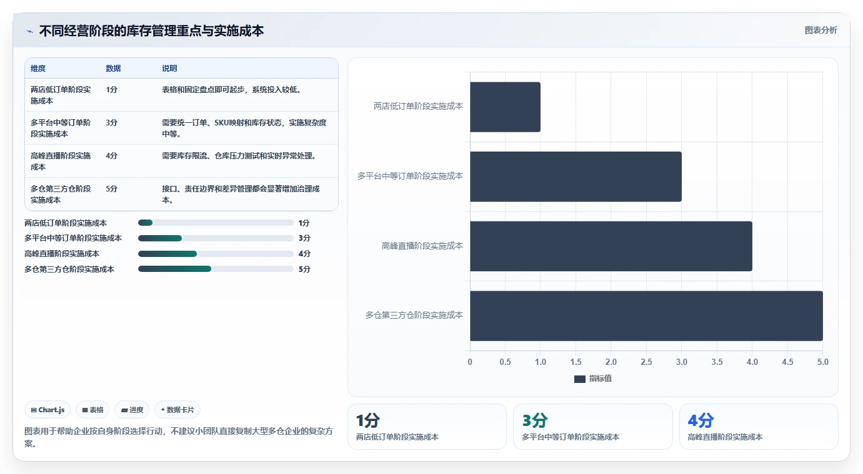
Task: Select the 表格 tag chip
Action: point(92,410)
